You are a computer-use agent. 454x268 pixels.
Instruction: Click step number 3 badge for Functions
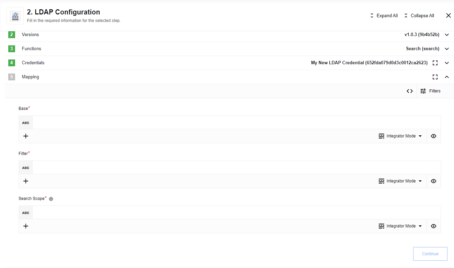[12, 49]
